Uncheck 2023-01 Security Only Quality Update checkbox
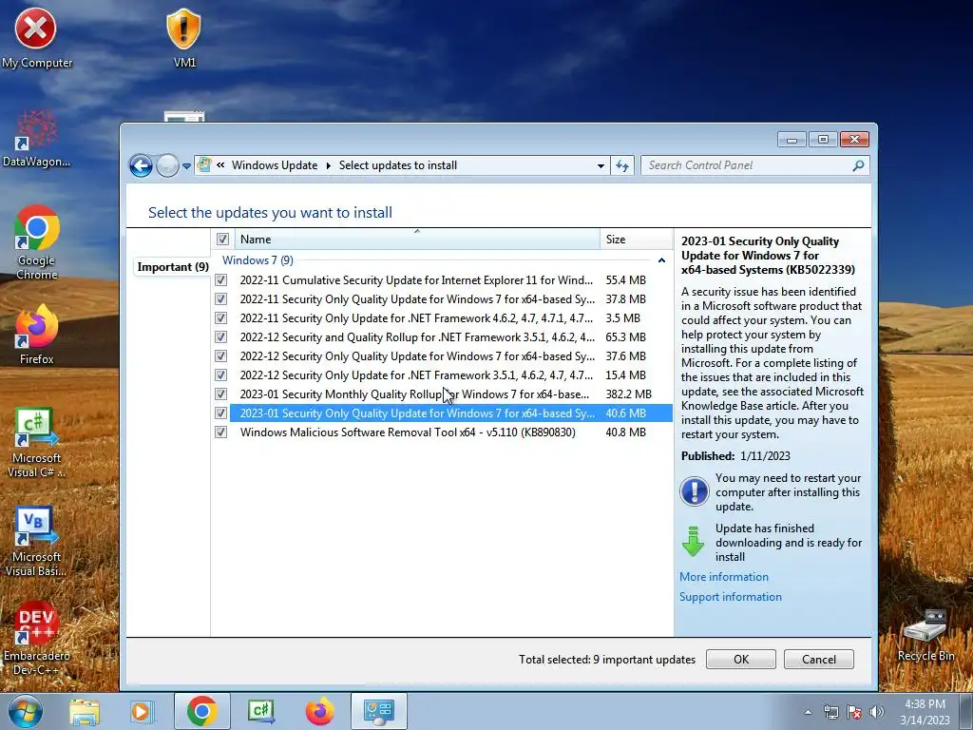This screenshot has width=973, height=730. tap(220, 413)
